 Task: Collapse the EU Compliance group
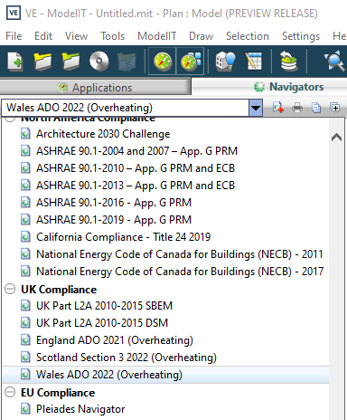10,392
